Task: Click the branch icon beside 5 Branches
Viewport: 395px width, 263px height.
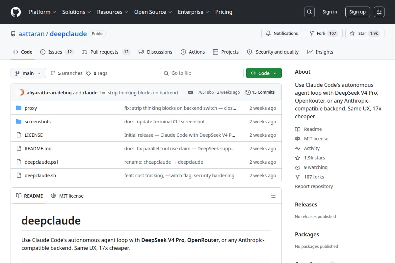Action: pyautogui.click(x=53, y=73)
